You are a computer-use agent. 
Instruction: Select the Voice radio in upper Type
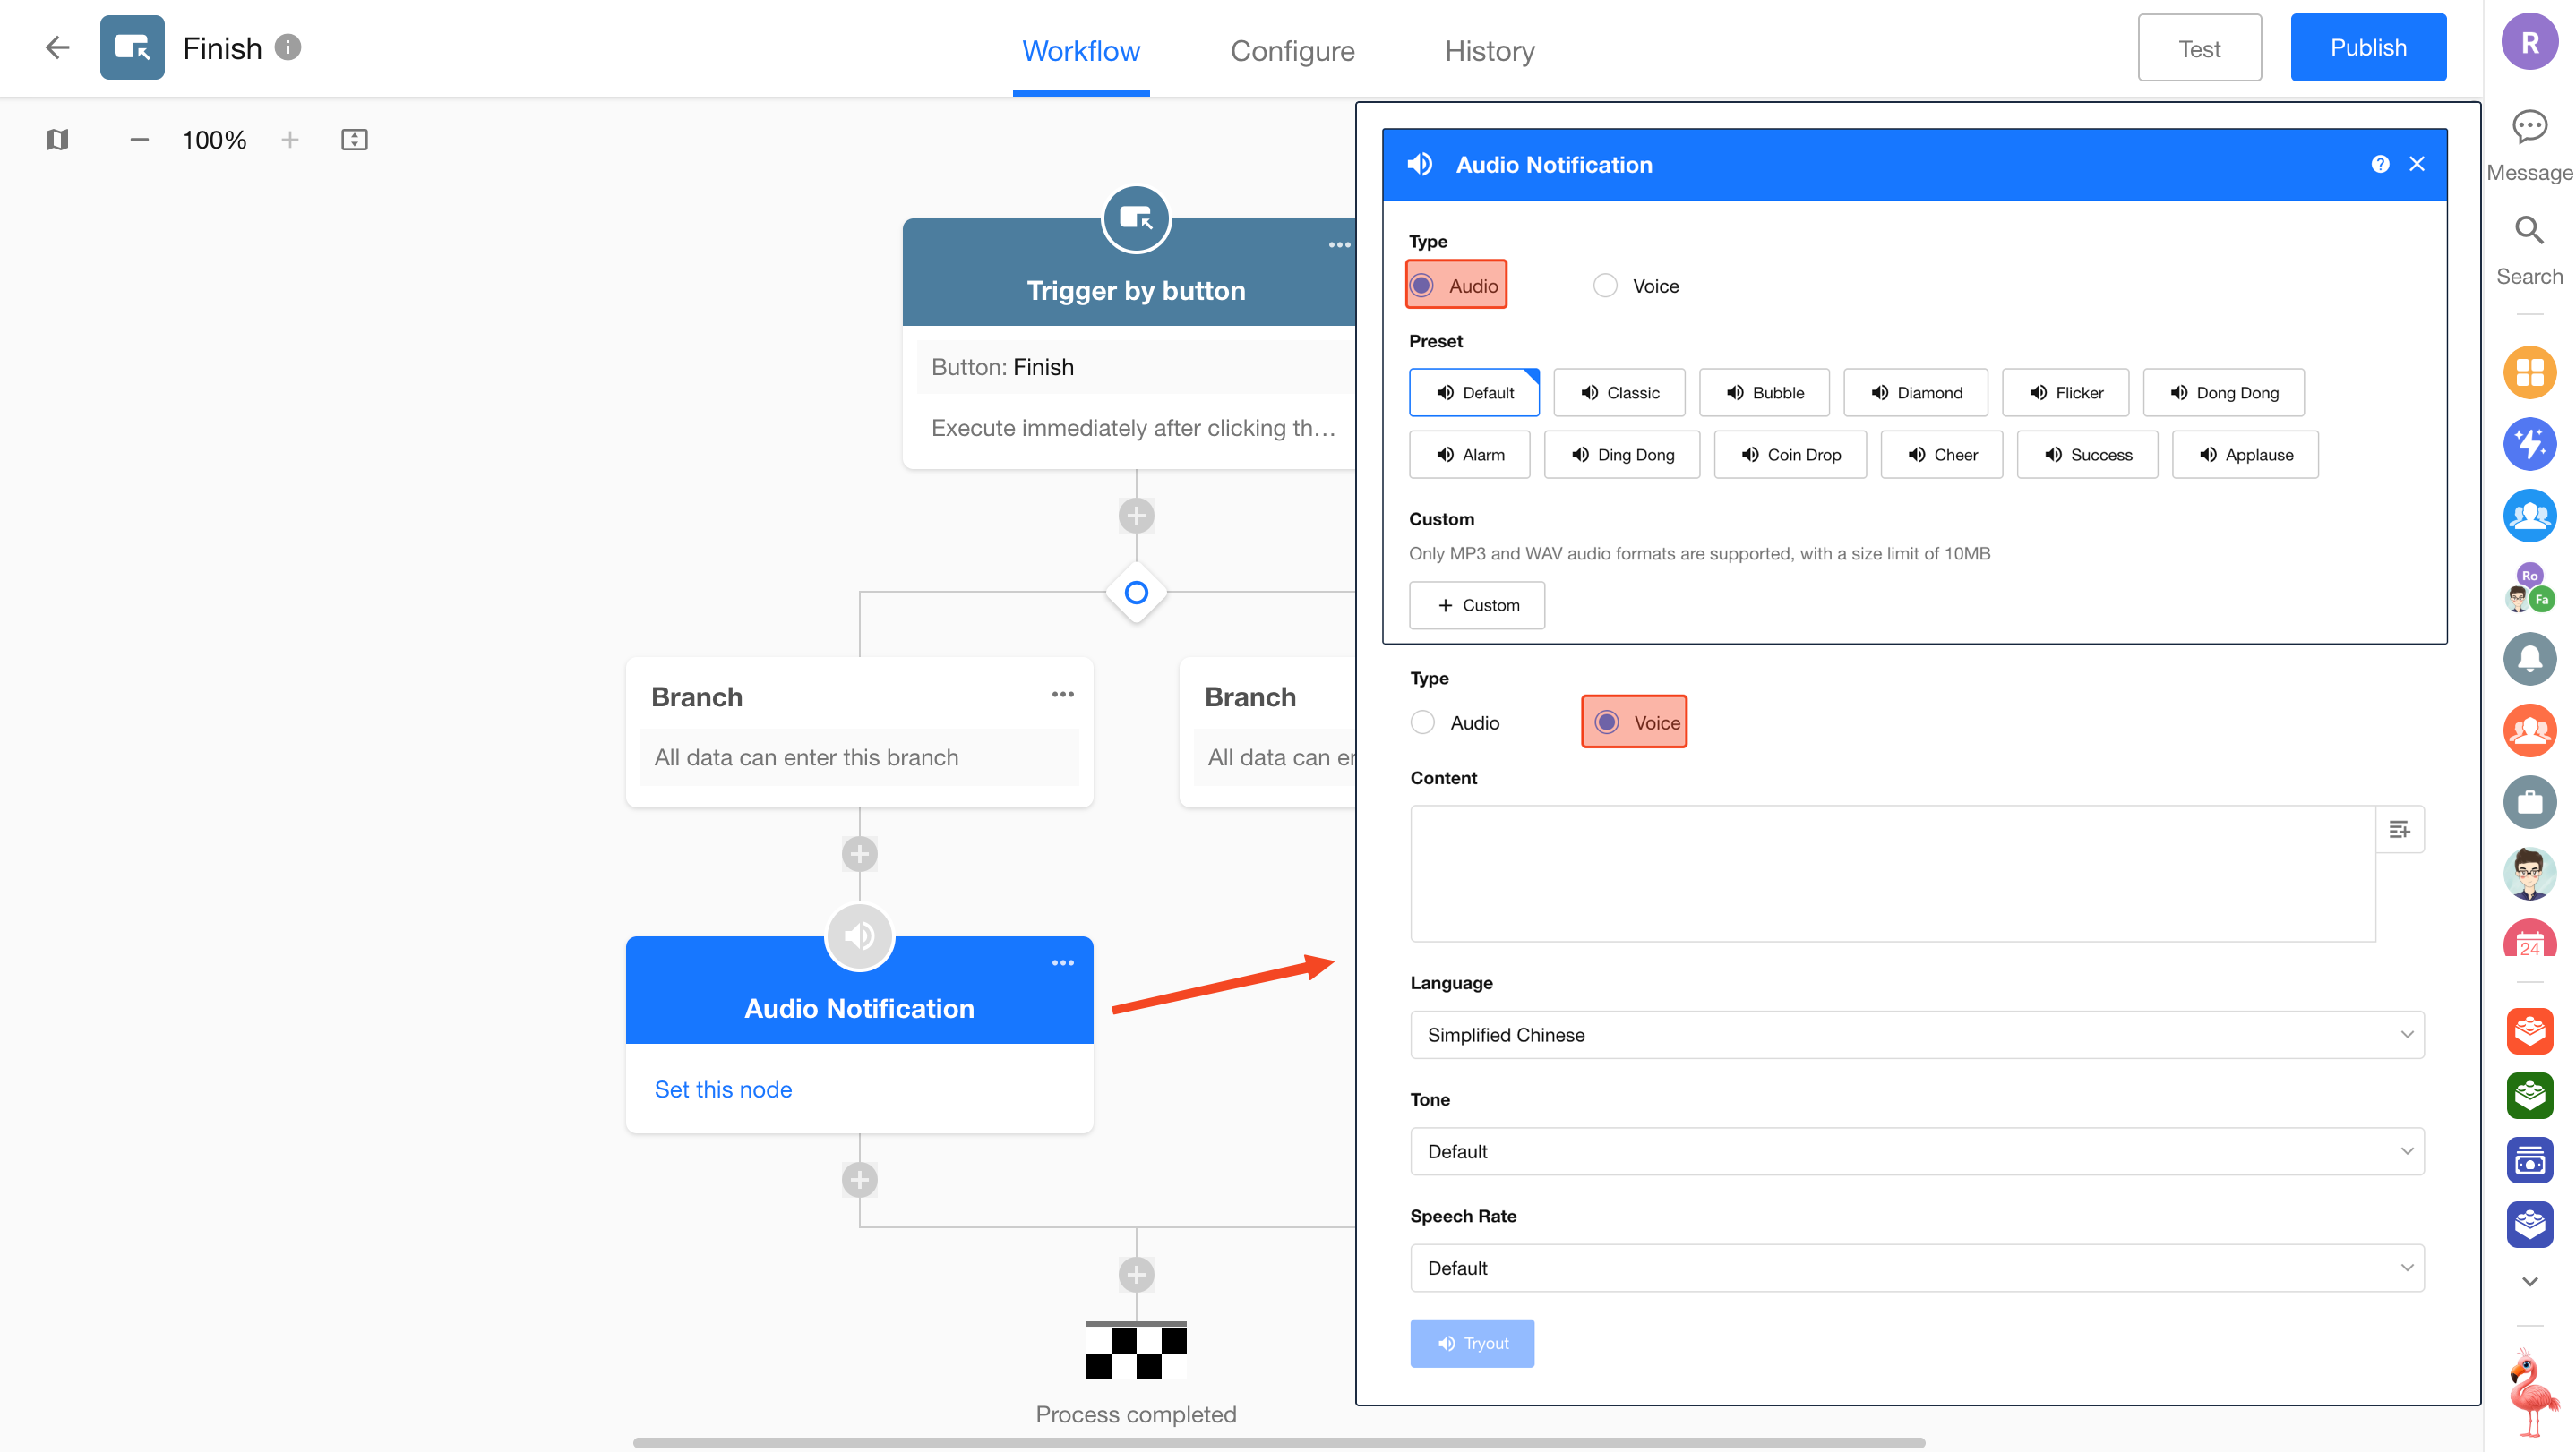click(1605, 286)
